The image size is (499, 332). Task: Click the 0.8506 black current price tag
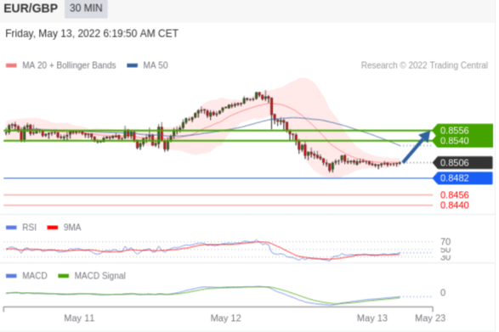coord(462,163)
